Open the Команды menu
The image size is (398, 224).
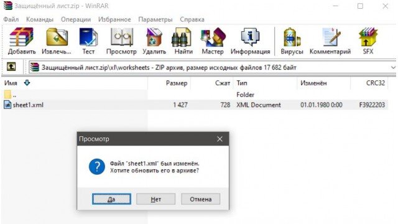pos(40,19)
